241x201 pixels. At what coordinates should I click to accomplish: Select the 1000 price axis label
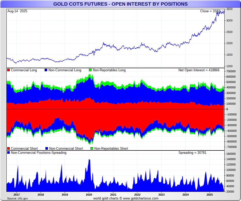pos(229,66)
